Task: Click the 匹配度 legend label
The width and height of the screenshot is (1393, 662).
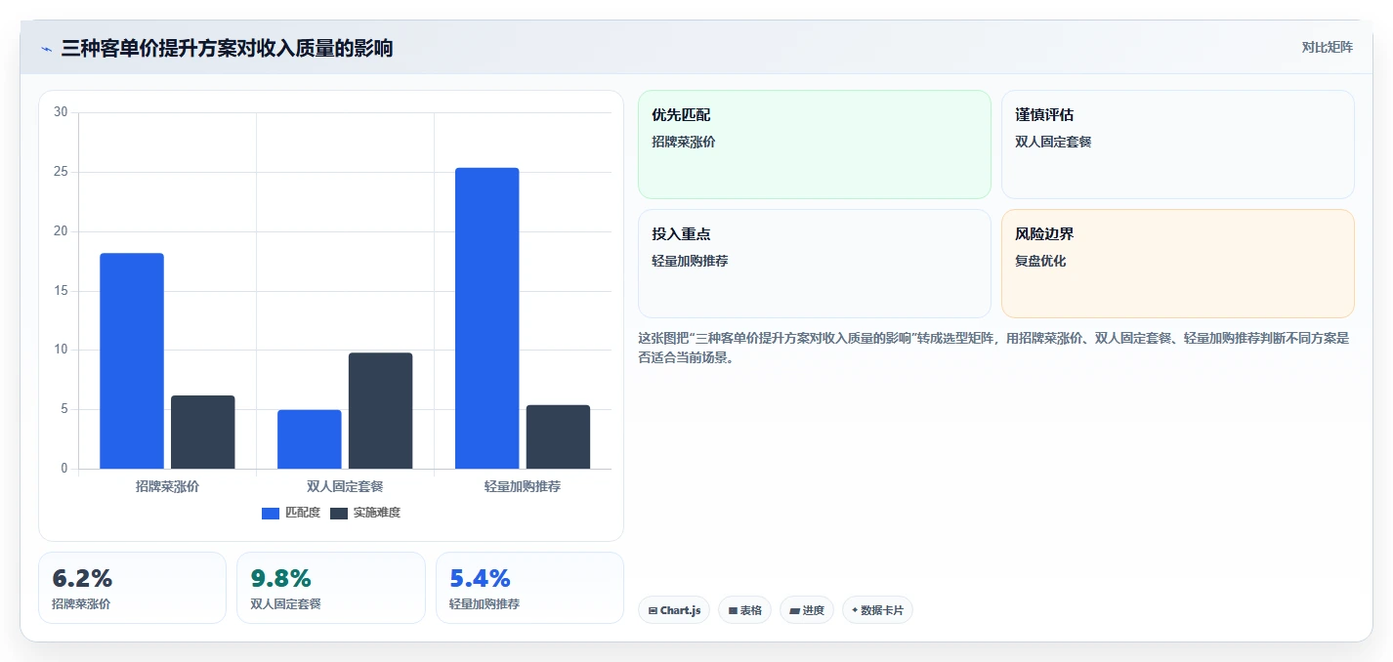Action: (303, 513)
